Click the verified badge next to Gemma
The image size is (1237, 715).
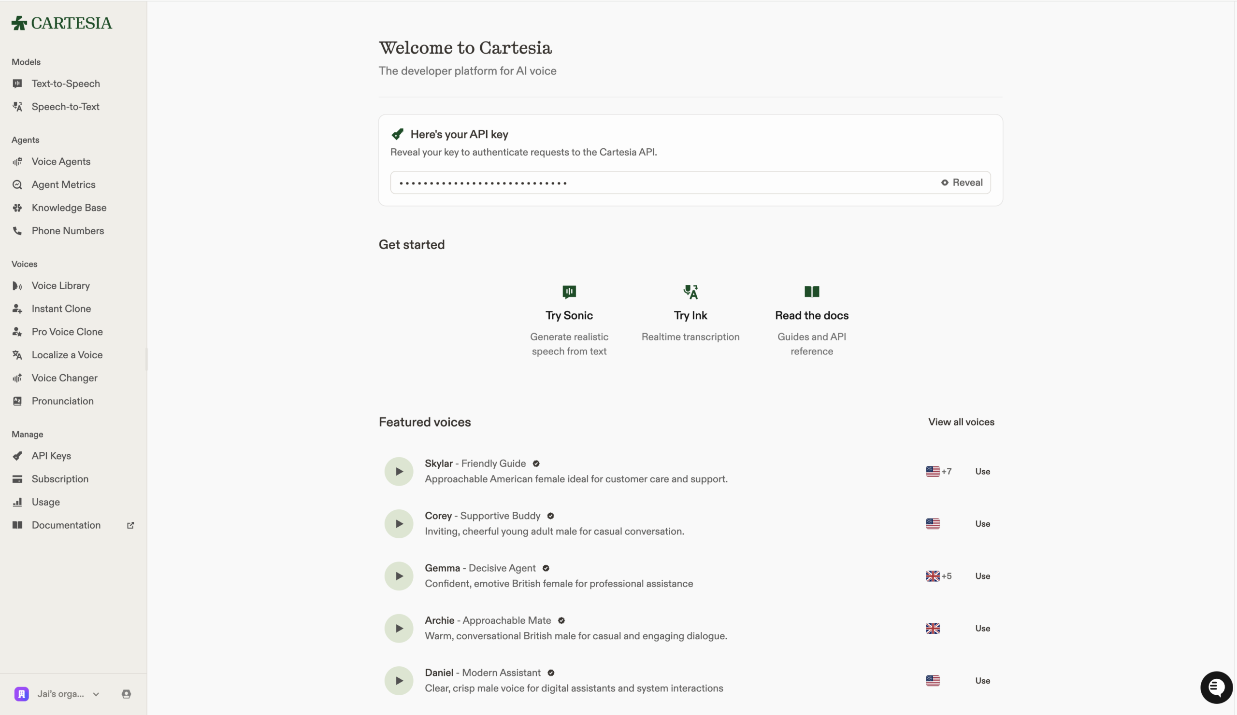click(546, 568)
